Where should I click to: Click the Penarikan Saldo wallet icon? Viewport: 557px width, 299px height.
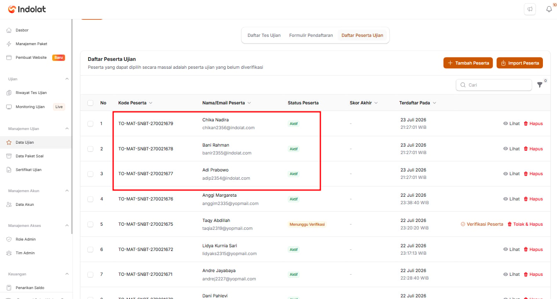(9, 288)
